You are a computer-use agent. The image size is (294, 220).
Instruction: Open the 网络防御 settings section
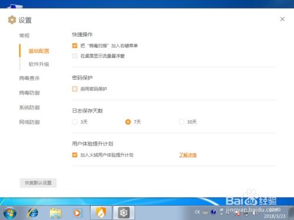(x=29, y=122)
